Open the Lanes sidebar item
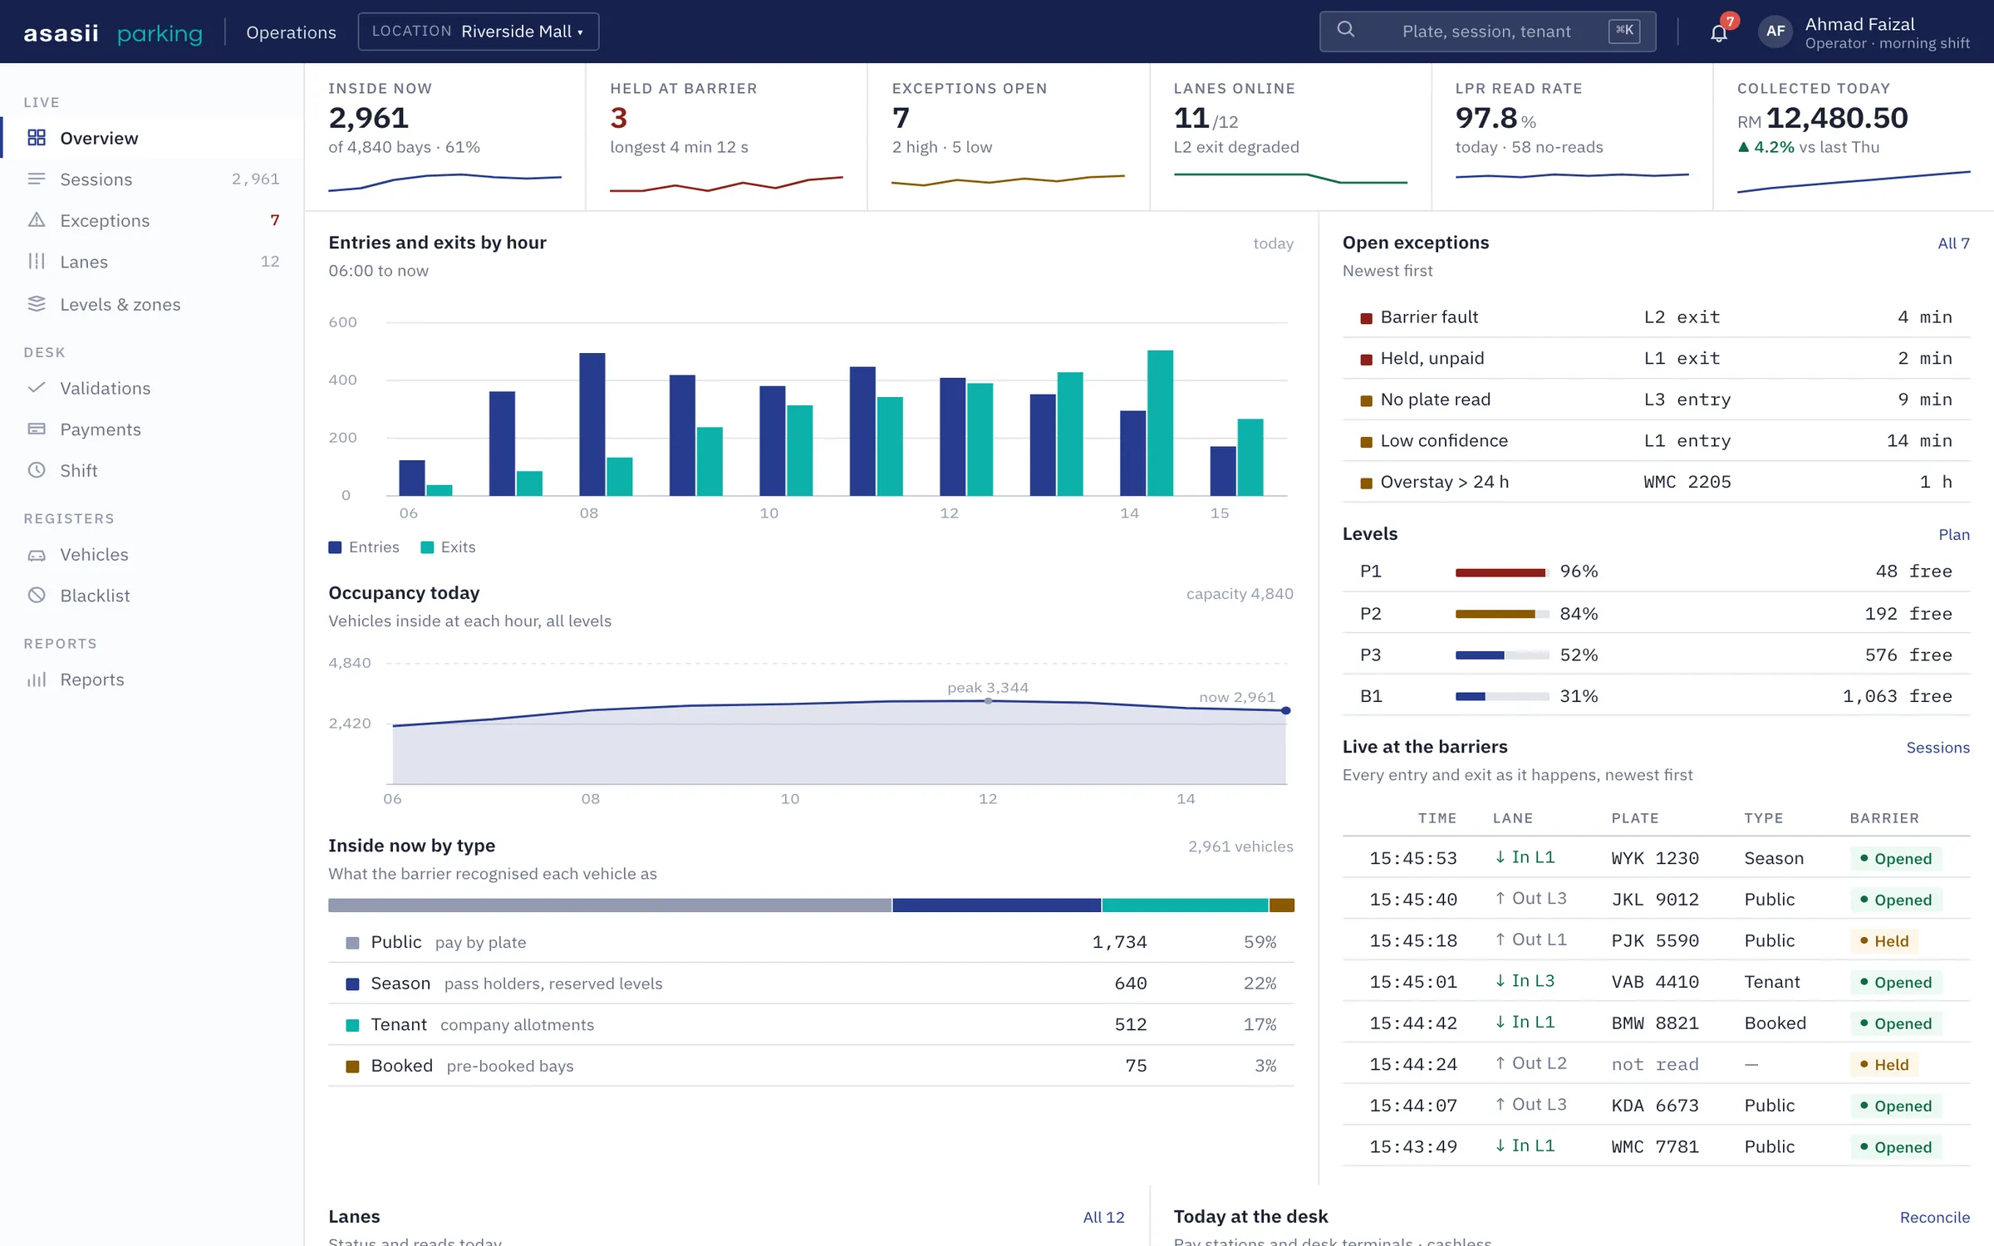The width and height of the screenshot is (1994, 1246). 153,262
